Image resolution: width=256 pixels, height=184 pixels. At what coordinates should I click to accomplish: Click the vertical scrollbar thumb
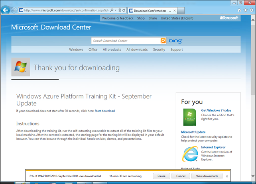(253, 60)
